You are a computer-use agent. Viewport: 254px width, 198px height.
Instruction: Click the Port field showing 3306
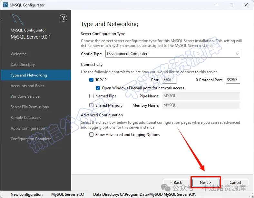(170, 80)
